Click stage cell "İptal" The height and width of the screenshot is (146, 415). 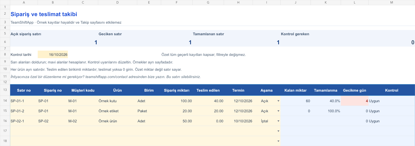(267, 121)
